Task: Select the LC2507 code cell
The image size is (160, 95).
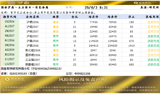Action: [10, 64]
